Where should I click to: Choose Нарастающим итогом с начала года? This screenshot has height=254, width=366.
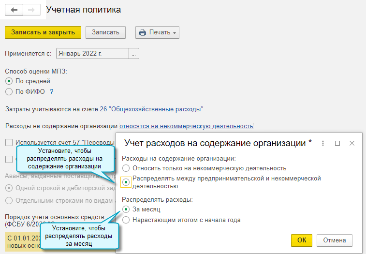point(126,220)
